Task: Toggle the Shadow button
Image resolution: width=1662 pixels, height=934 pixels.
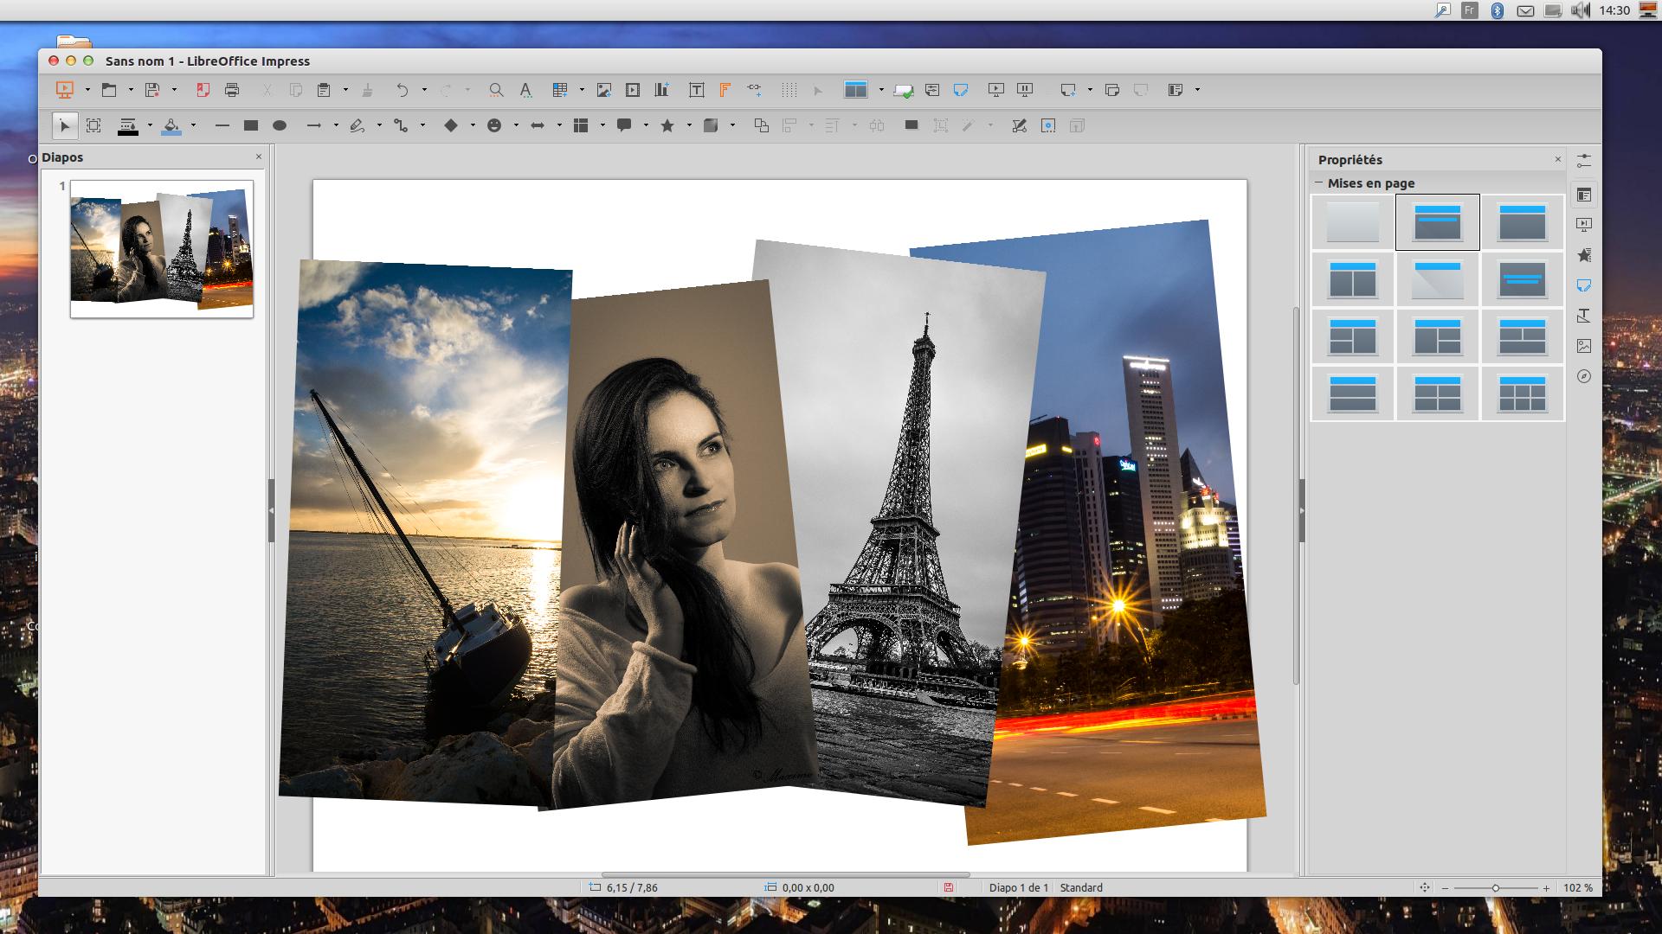Action: (x=911, y=126)
